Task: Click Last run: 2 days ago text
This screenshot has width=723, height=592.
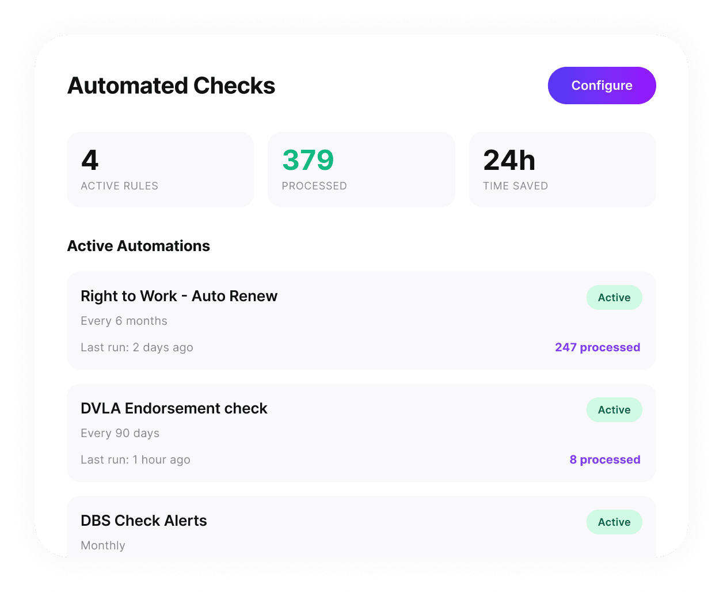Action: pos(136,347)
